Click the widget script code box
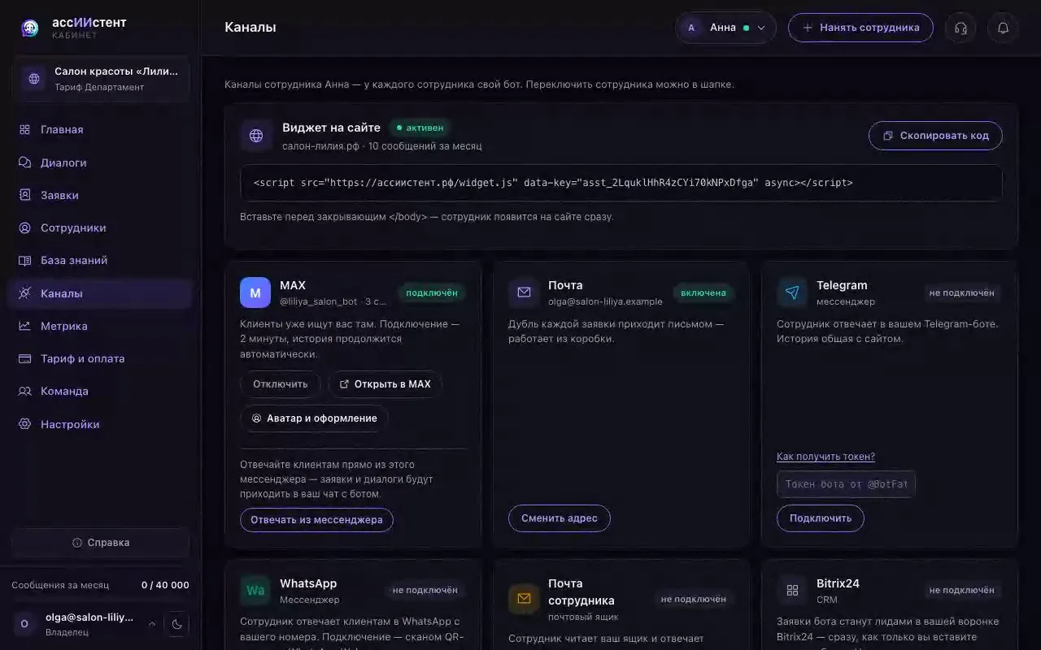Viewport: 1041px width, 650px height. point(621,183)
